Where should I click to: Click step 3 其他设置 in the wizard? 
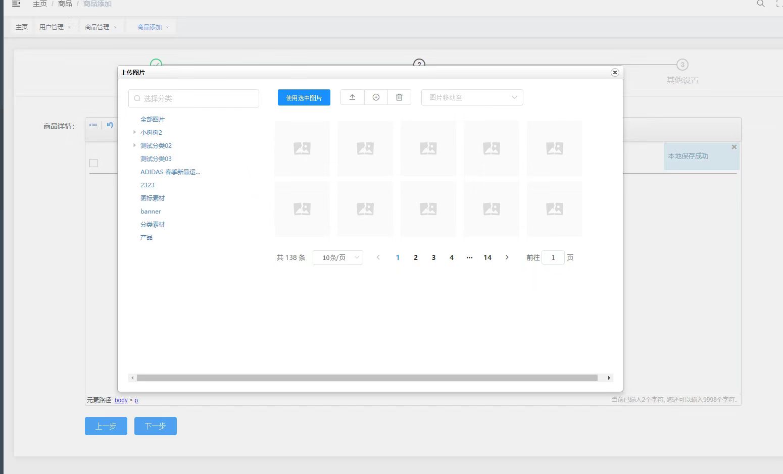[682, 72]
